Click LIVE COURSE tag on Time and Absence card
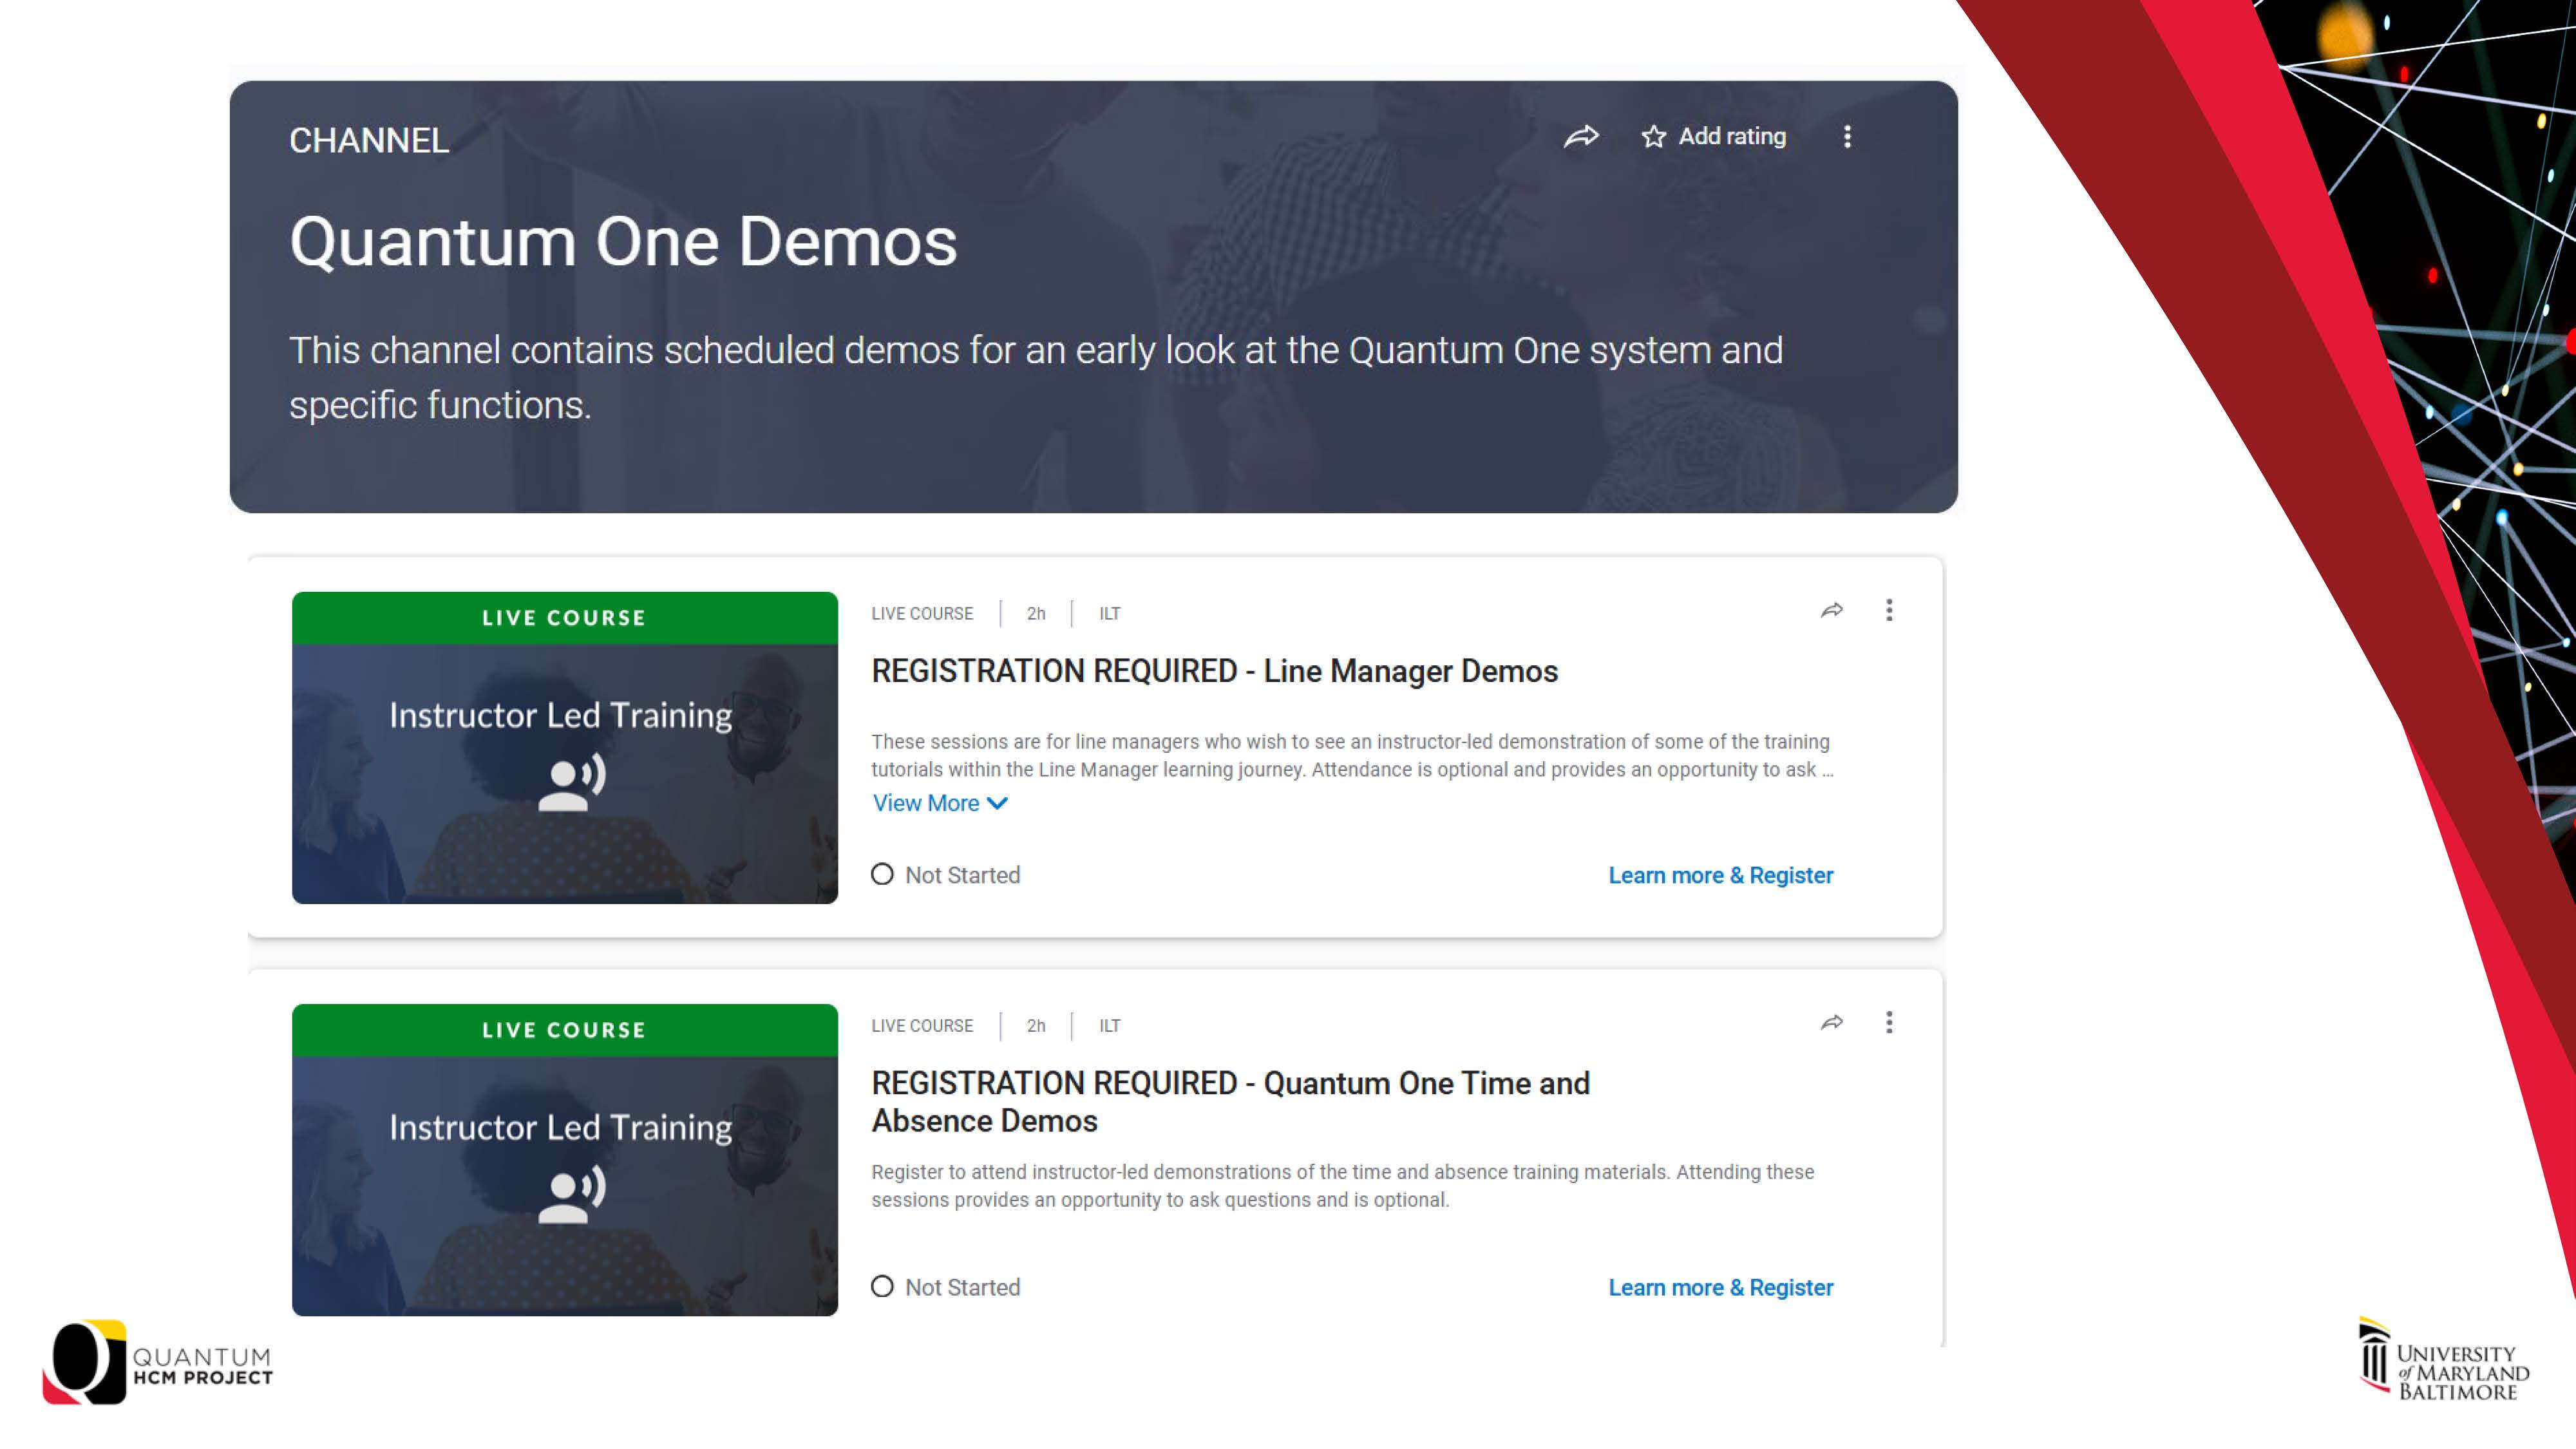Viewport: 2576px width, 1449px height. coord(922,1026)
